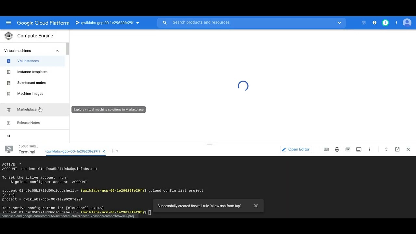Open Instance templates in sidebar
Image resolution: width=416 pixels, height=234 pixels.
pyautogui.click(x=32, y=72)
